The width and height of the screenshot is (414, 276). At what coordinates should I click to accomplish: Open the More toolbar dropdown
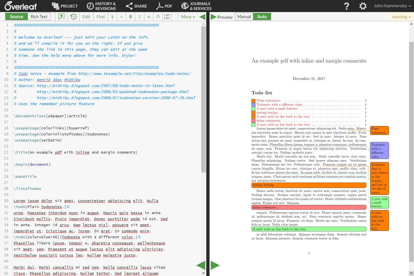[187, 16]
